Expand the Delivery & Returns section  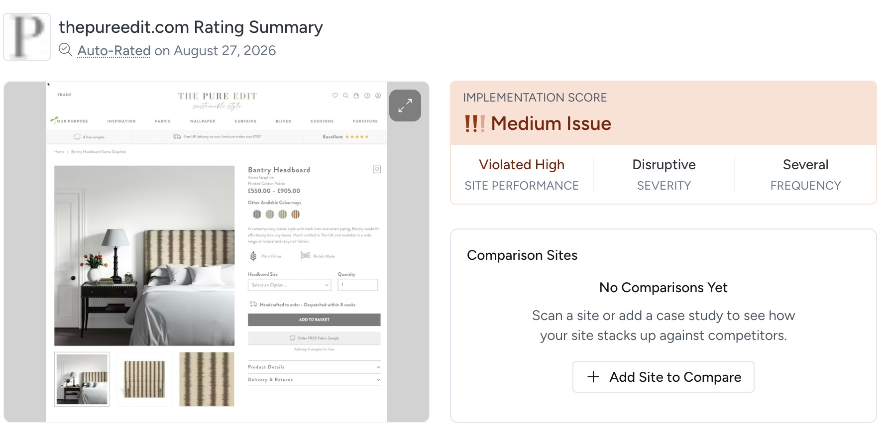point(314,380)
